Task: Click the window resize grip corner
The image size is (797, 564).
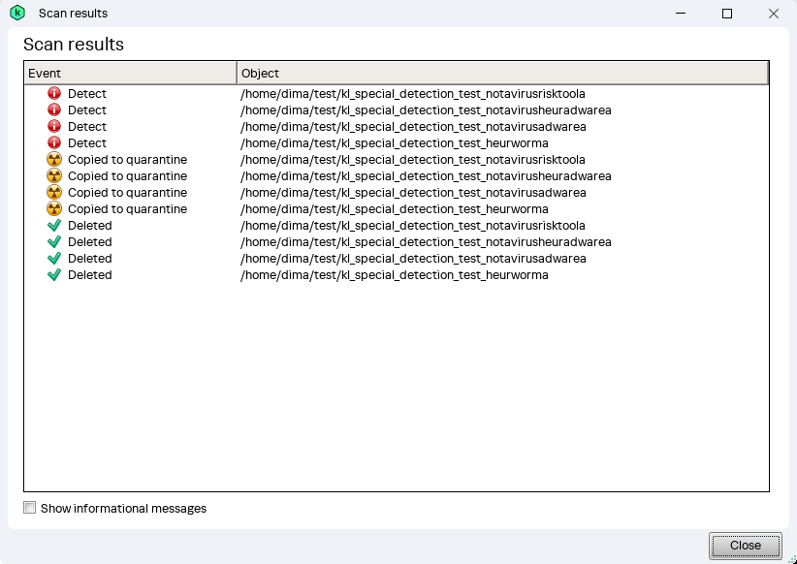Action: 790,557
